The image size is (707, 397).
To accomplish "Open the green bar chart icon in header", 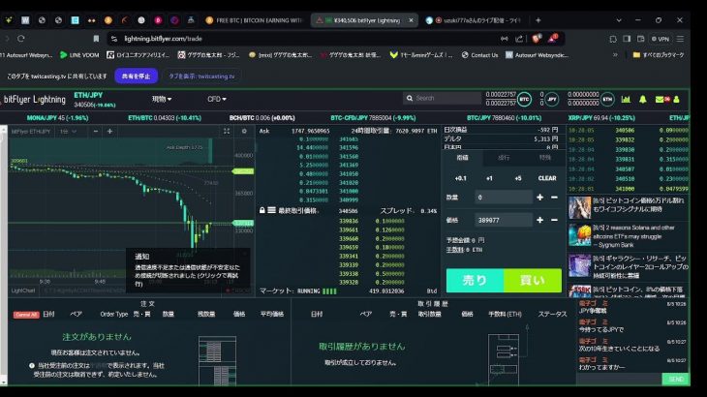I will click(626, 99).
